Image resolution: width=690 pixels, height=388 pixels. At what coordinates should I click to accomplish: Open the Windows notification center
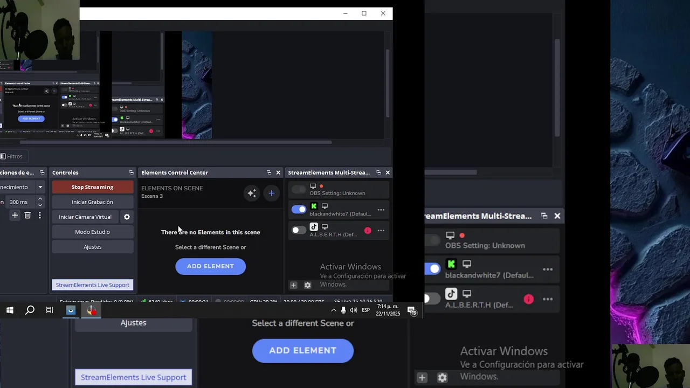tap(411, 310)
